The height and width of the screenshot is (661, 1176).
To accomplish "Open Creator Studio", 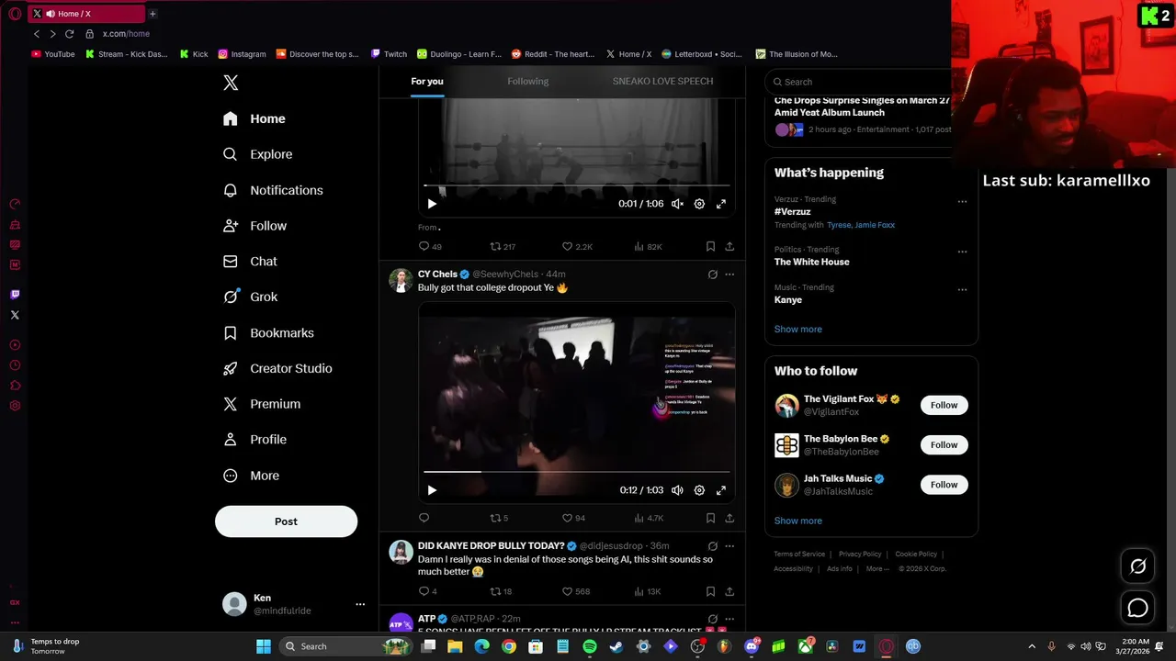I will click(x=278, y=368).
